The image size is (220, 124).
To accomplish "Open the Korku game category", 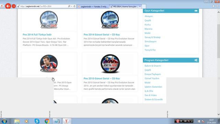I will [147, 25].
